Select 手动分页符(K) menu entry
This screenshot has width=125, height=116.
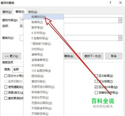tap(43, 98)
